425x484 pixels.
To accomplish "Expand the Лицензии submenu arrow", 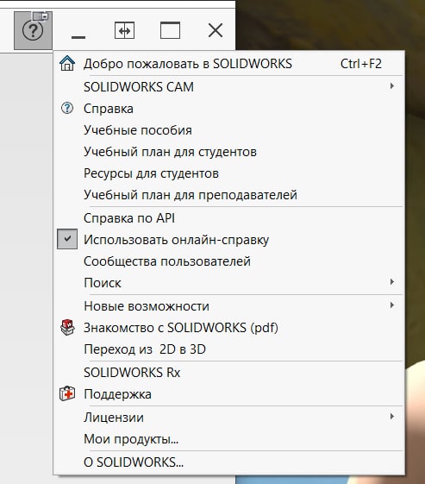I will tap(392, 417).
